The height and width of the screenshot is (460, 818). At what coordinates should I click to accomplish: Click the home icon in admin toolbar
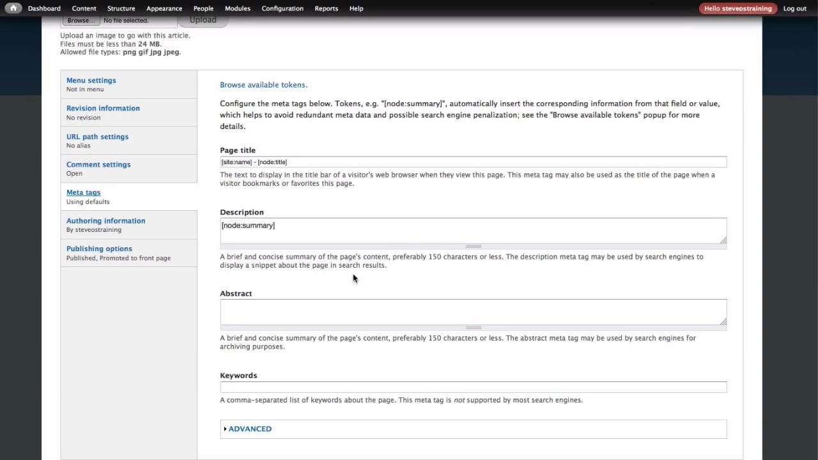pyautogui.click(x=13, y=8)
